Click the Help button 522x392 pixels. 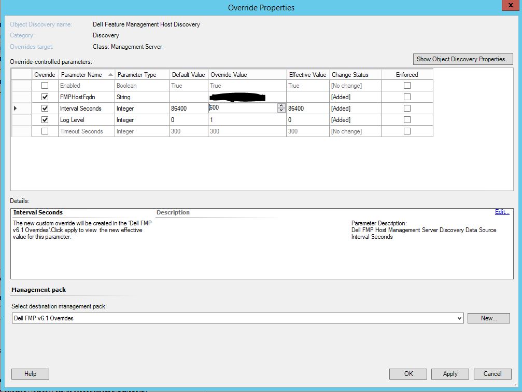(x=30, y=374)
